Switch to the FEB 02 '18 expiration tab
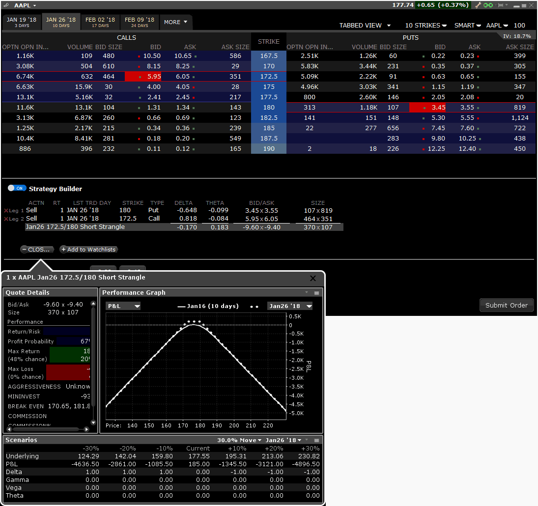This screenshot has height=506, width=538. 100,22
